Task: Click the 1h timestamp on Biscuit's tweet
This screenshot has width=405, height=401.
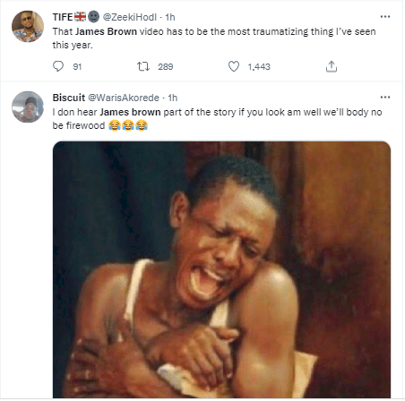Action: 173,98
